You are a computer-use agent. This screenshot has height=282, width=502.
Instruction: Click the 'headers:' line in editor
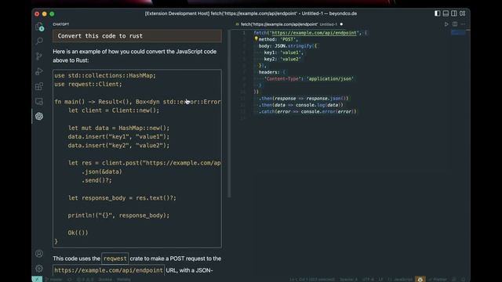[x=271, y=72]
